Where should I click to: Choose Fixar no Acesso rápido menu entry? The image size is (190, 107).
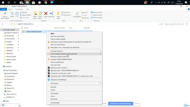pos(74,39)
